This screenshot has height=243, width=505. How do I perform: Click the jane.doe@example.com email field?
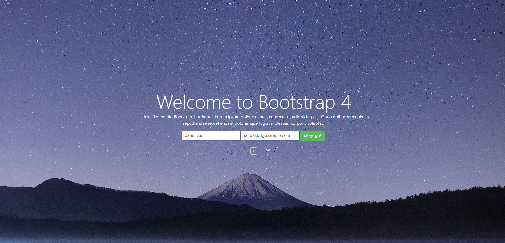[270, 136]
